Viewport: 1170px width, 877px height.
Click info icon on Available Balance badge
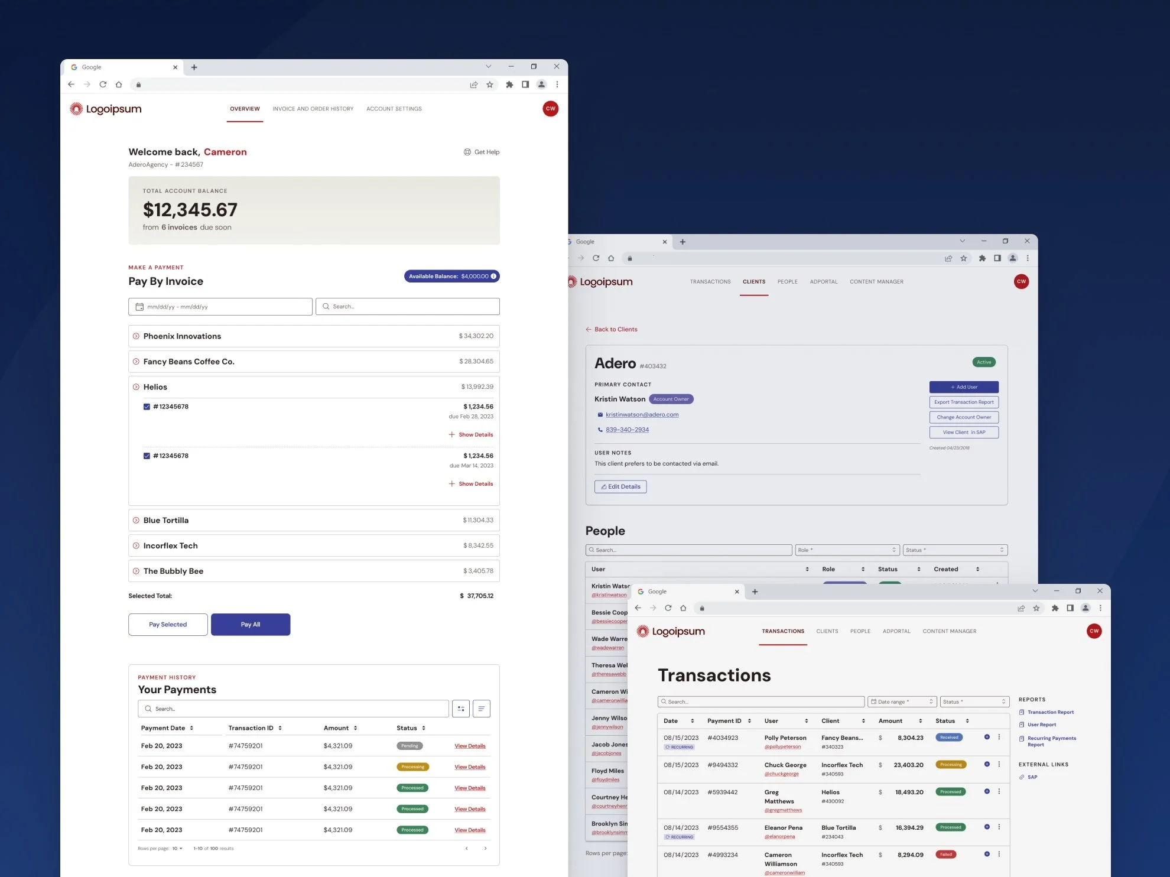[x=493, y=276]
